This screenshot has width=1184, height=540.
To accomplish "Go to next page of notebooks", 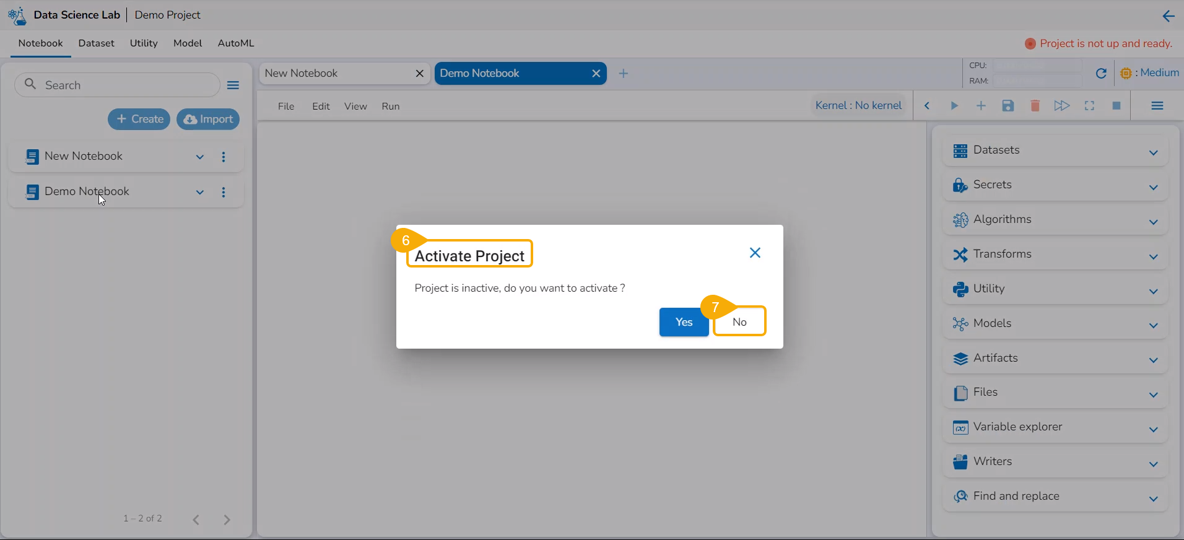I will [227, 520].
